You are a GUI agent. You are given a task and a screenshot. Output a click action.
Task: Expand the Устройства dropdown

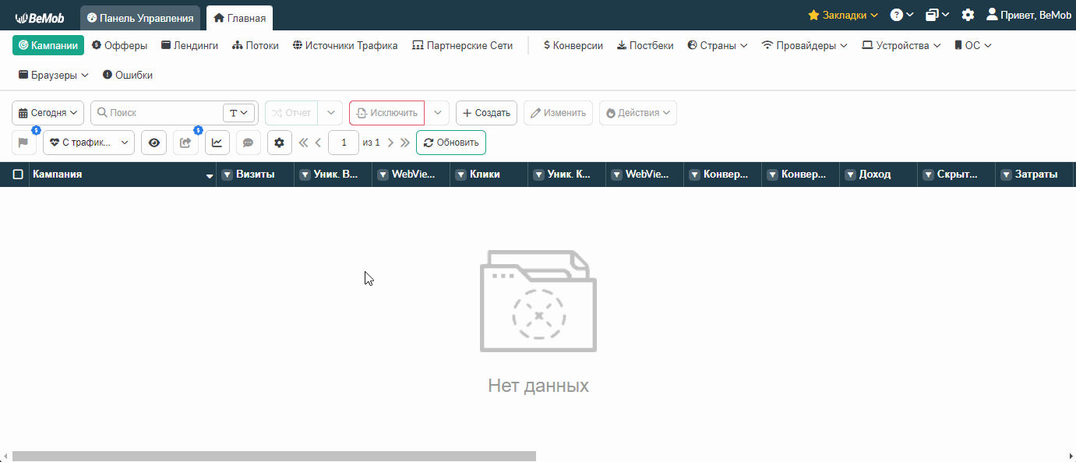click(x=901, y=45)
